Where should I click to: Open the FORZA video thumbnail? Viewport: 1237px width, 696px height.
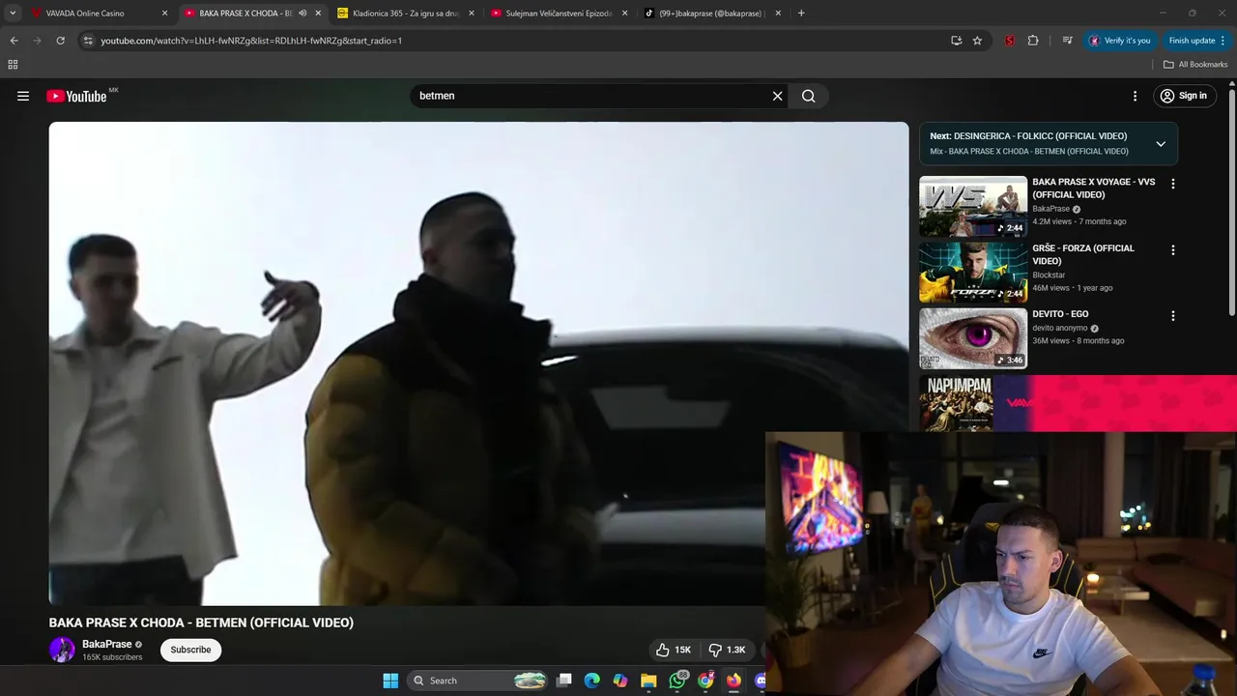[x=973, y=273]
